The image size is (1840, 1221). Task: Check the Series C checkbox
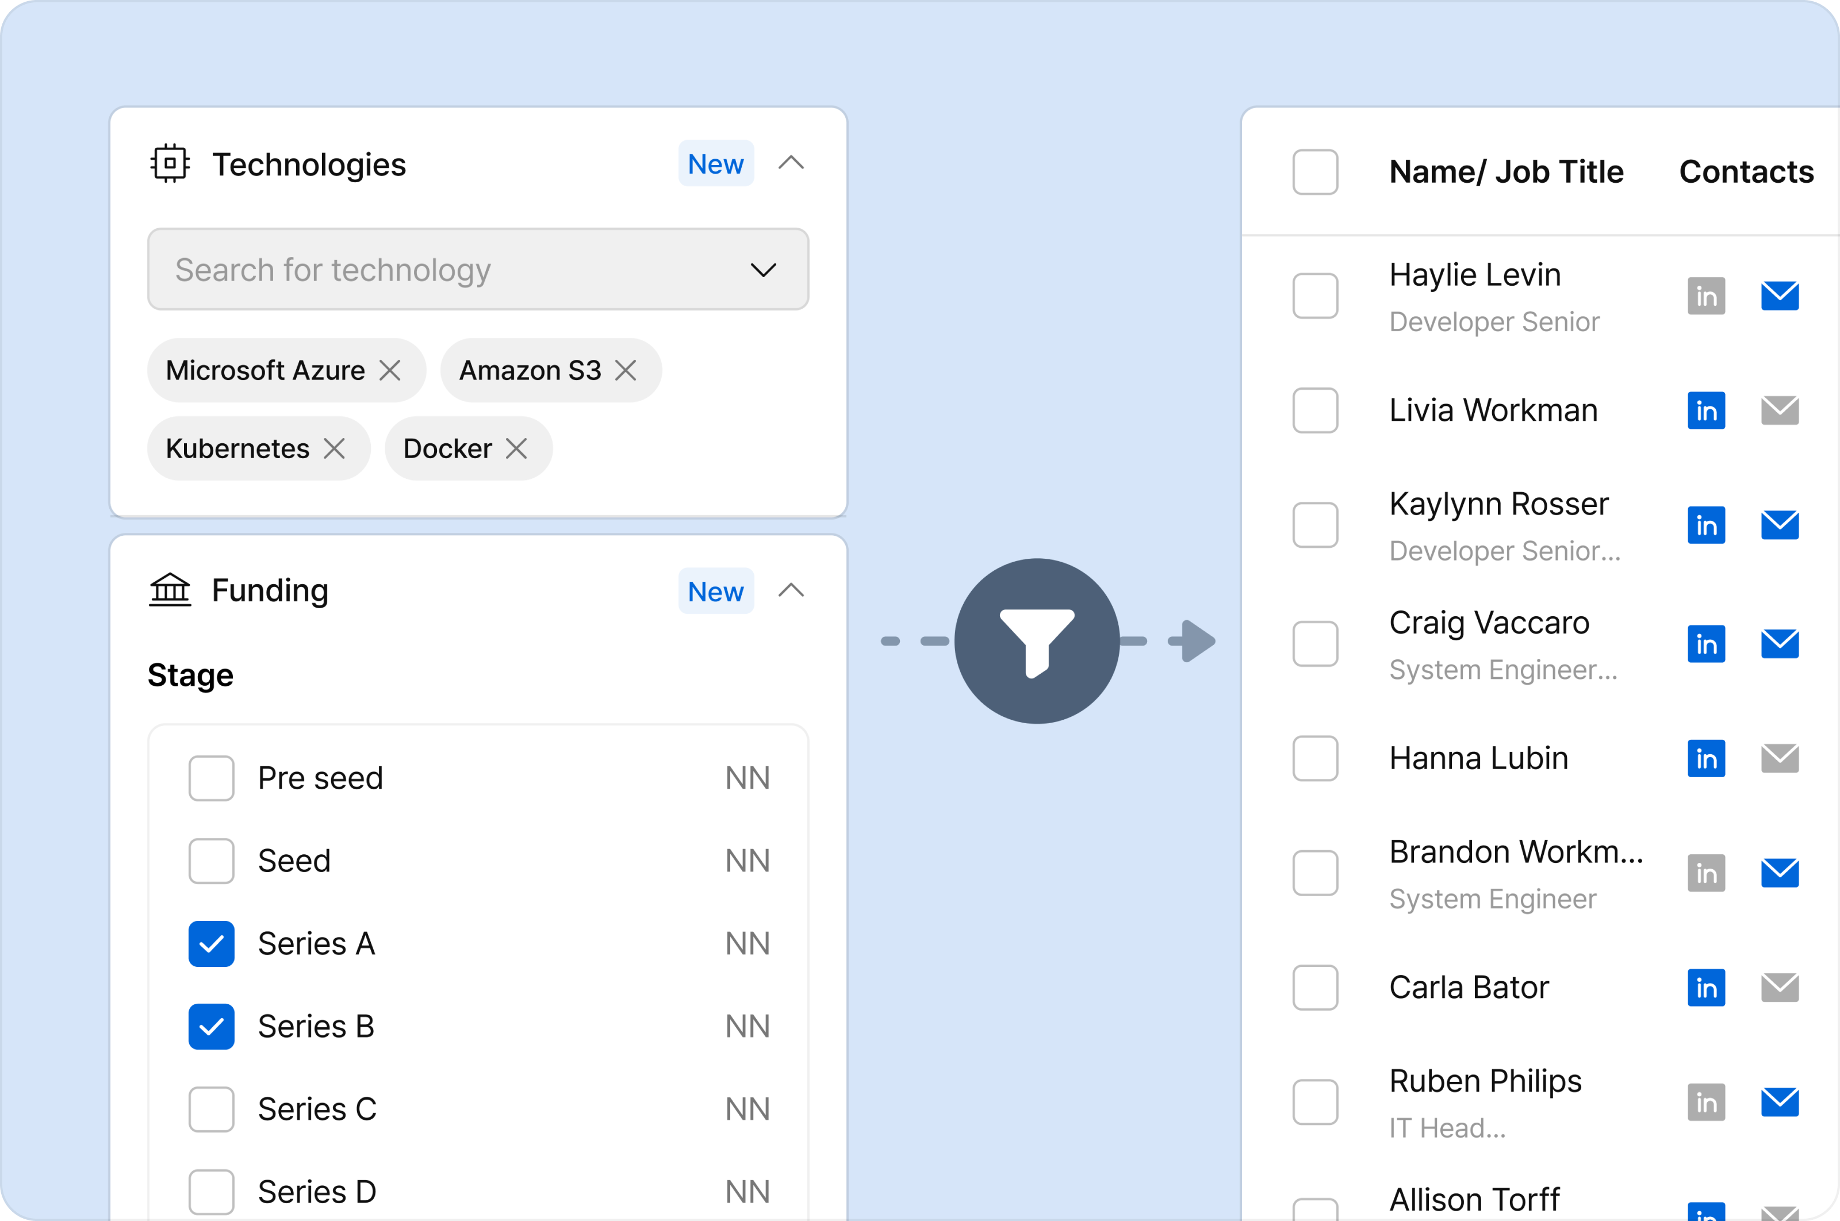pyautogui.click(x=211, y=1109)
